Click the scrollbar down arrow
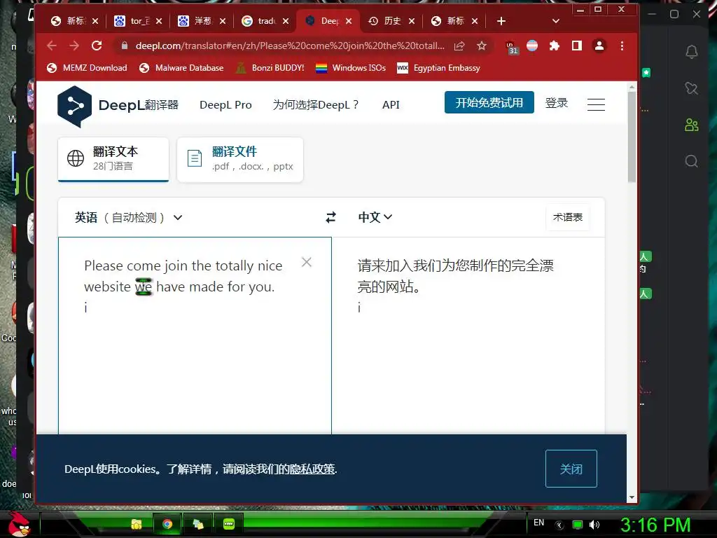Viewport: 717px width, 538px height. point(632,497)
